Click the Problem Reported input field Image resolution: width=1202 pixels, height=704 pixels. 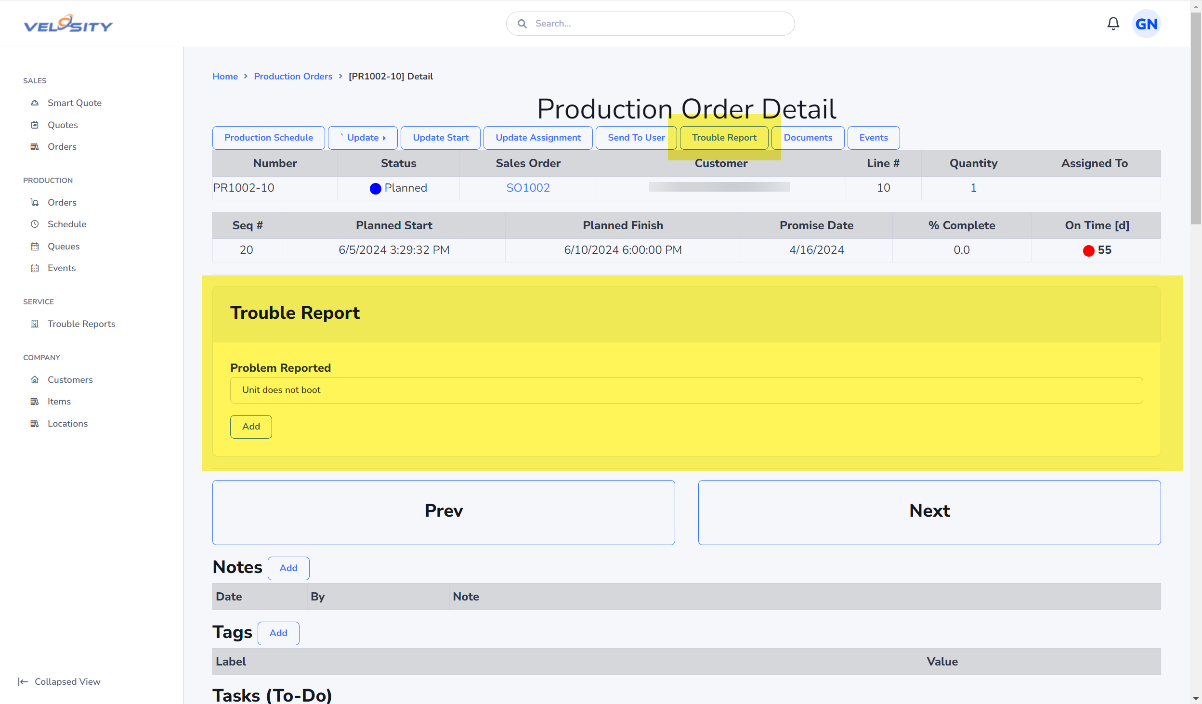tap(686, 391)
